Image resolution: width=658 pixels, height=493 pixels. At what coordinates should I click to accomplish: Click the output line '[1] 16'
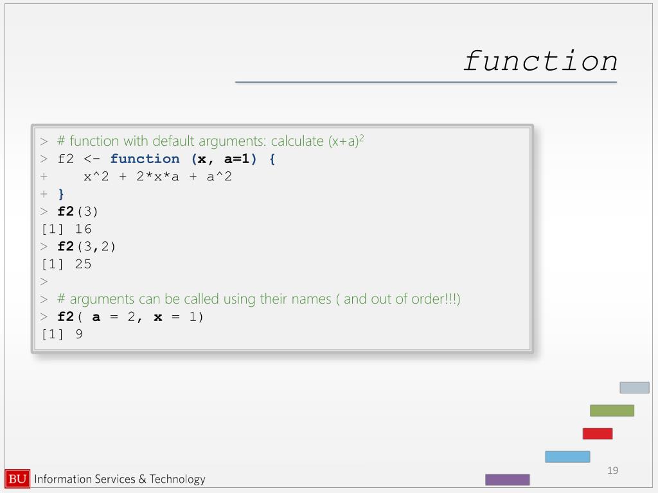click(66, 229)
